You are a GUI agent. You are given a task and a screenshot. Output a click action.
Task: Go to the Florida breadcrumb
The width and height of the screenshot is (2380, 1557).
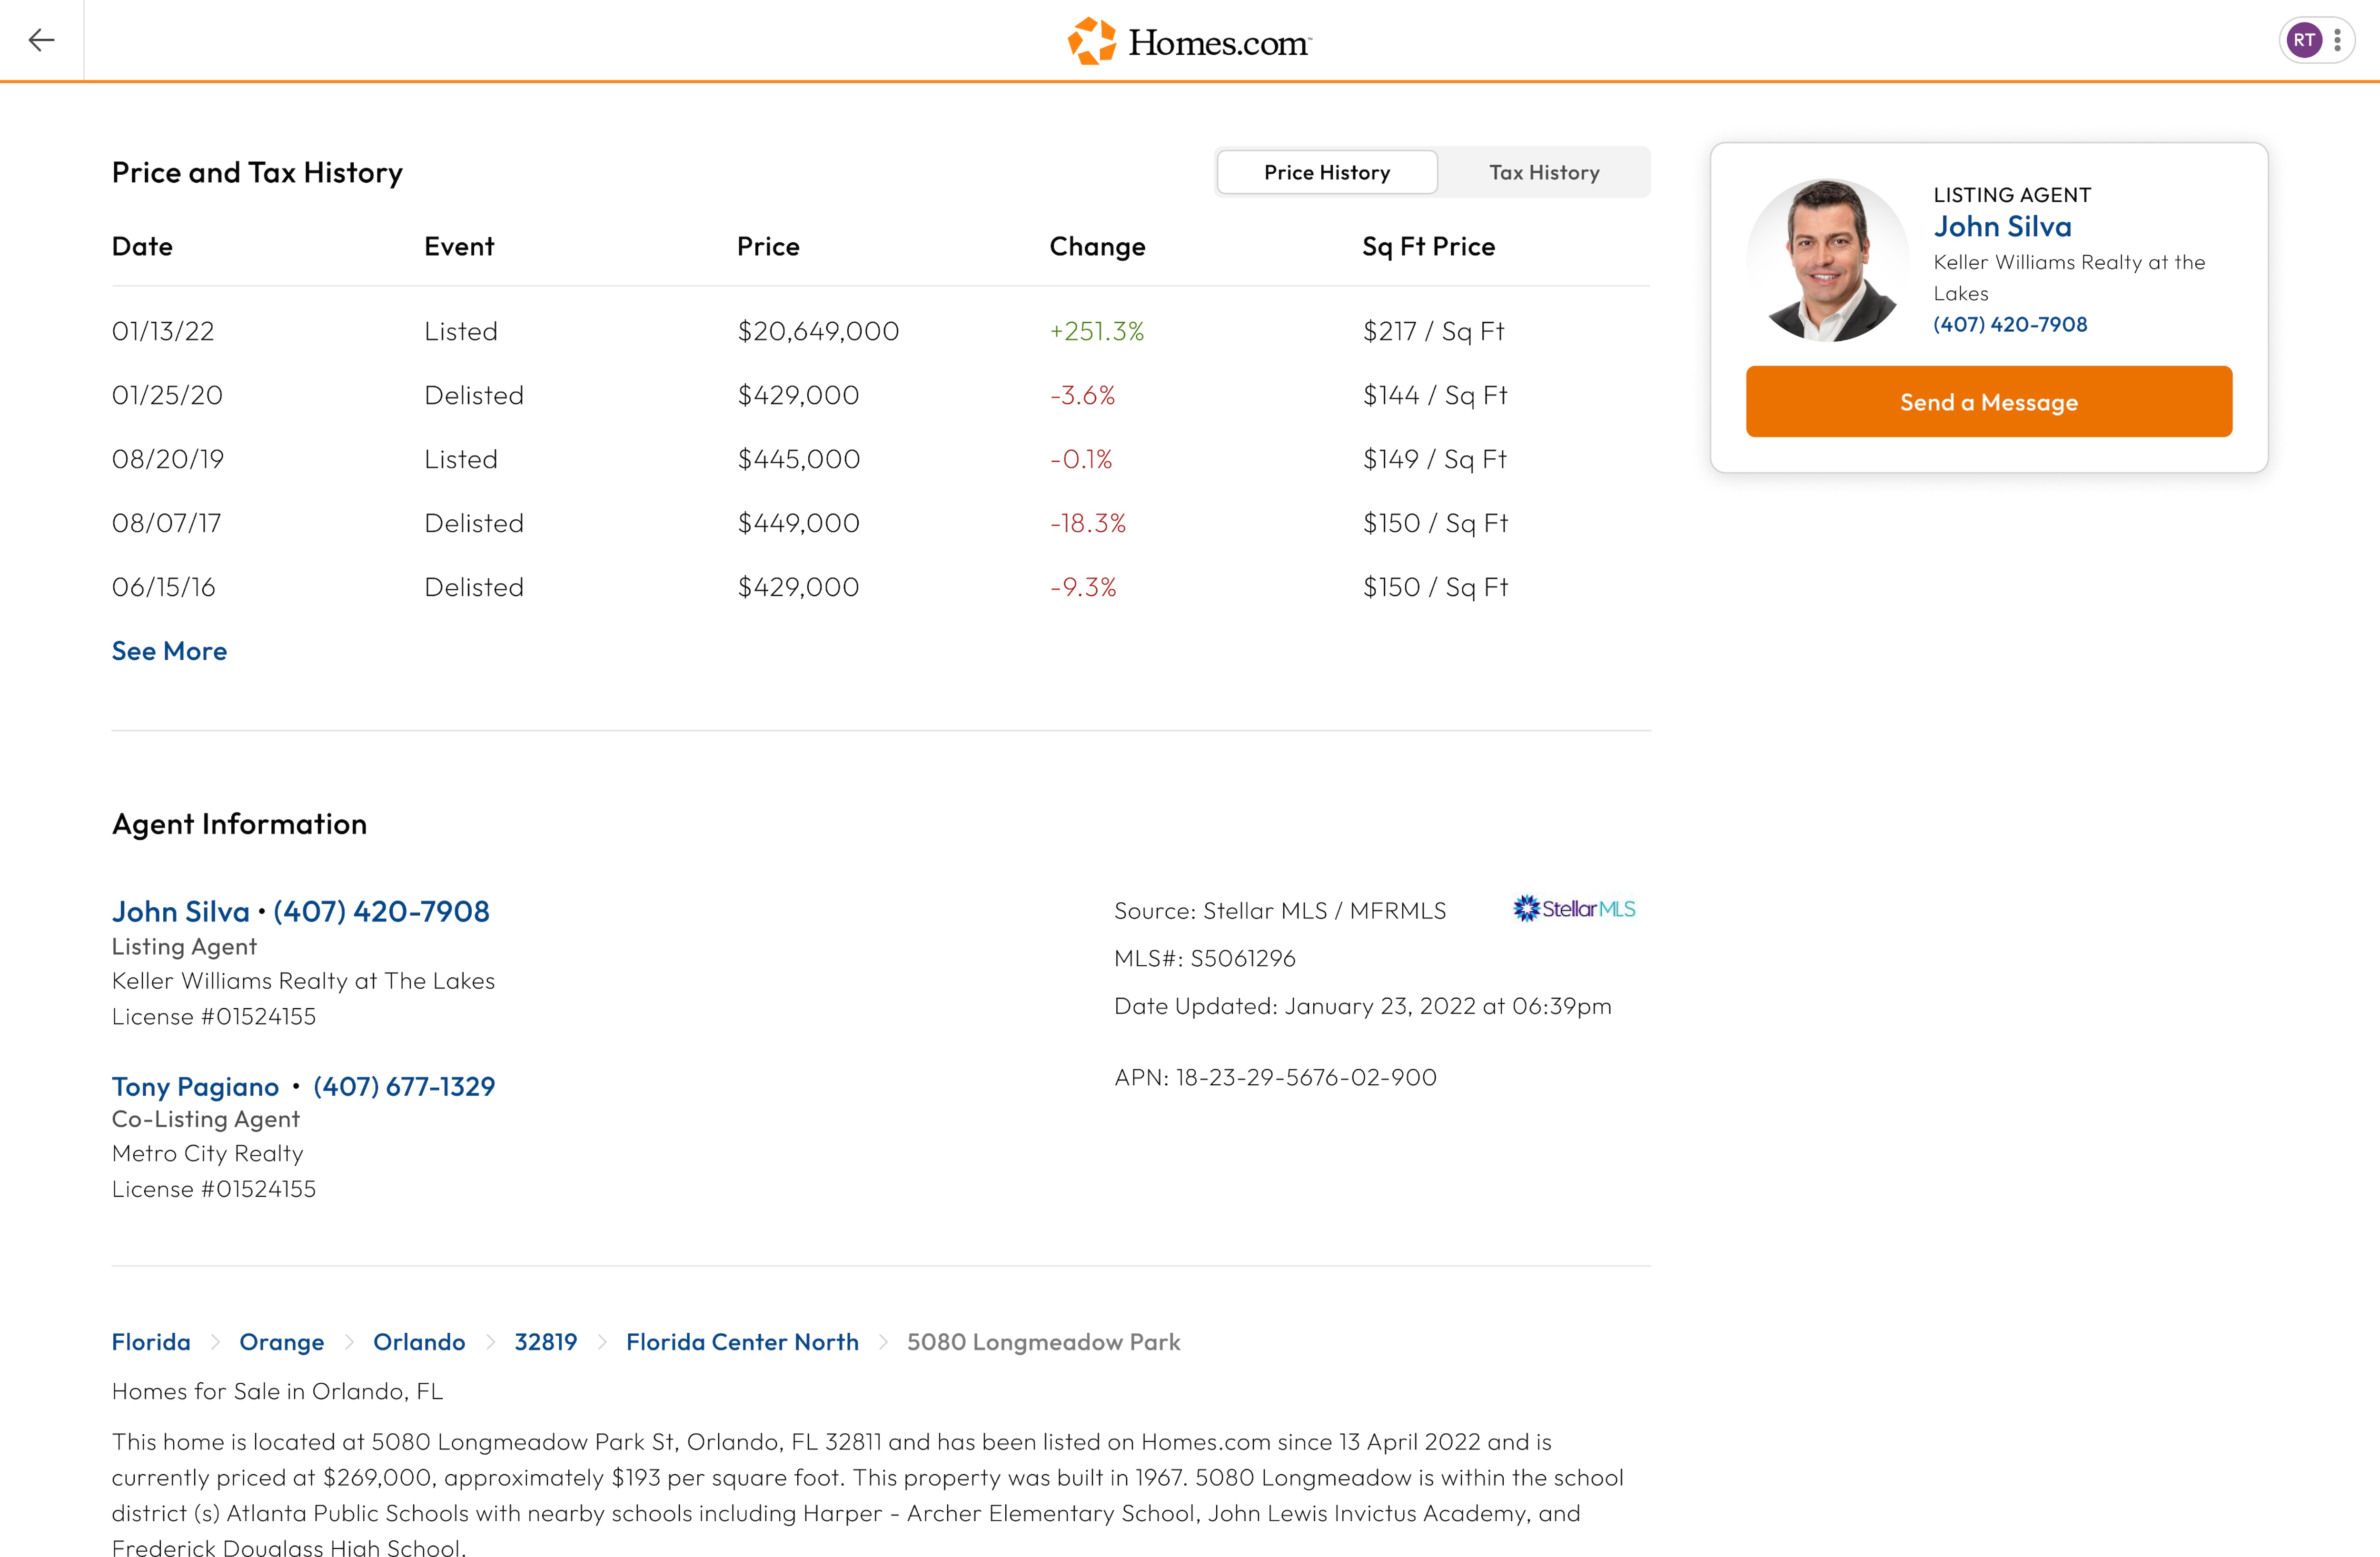coord(151,1342)
